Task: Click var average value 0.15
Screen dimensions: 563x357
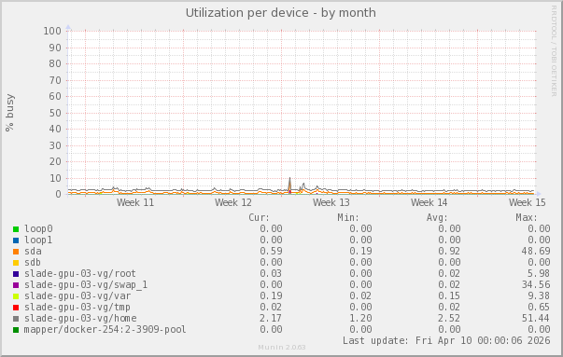Action: pos(449,295)
